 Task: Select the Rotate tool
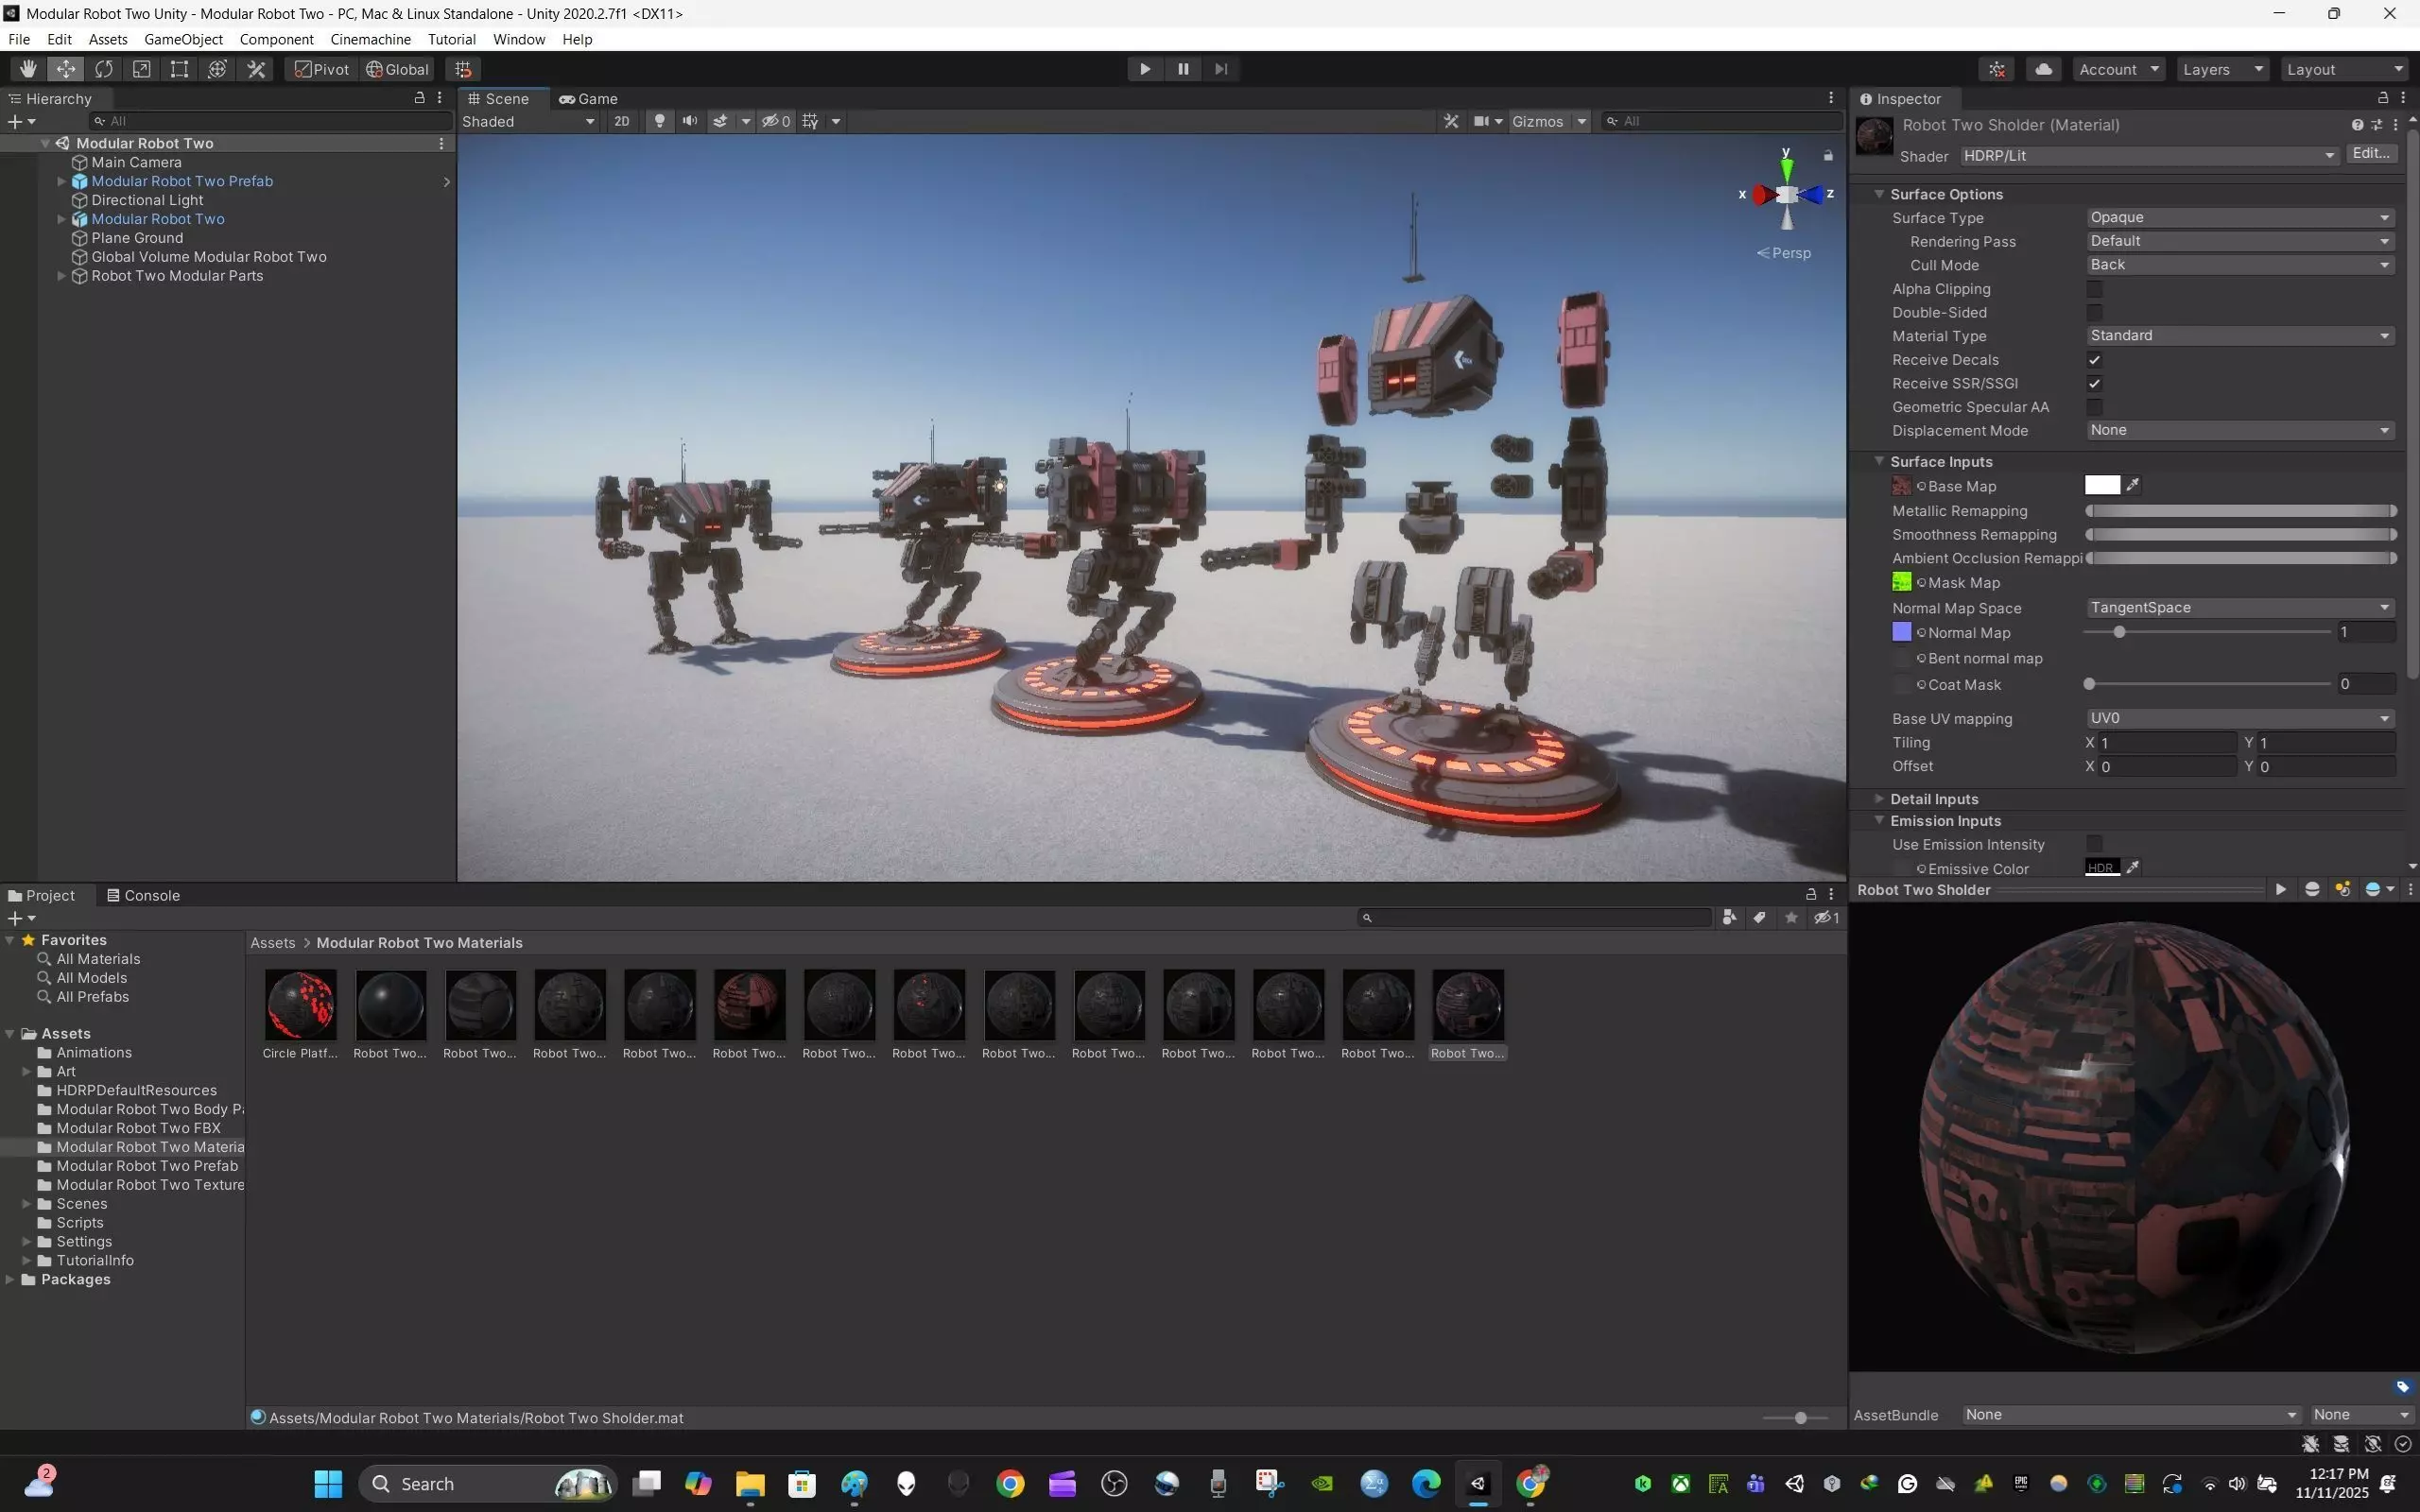point(104,69)
